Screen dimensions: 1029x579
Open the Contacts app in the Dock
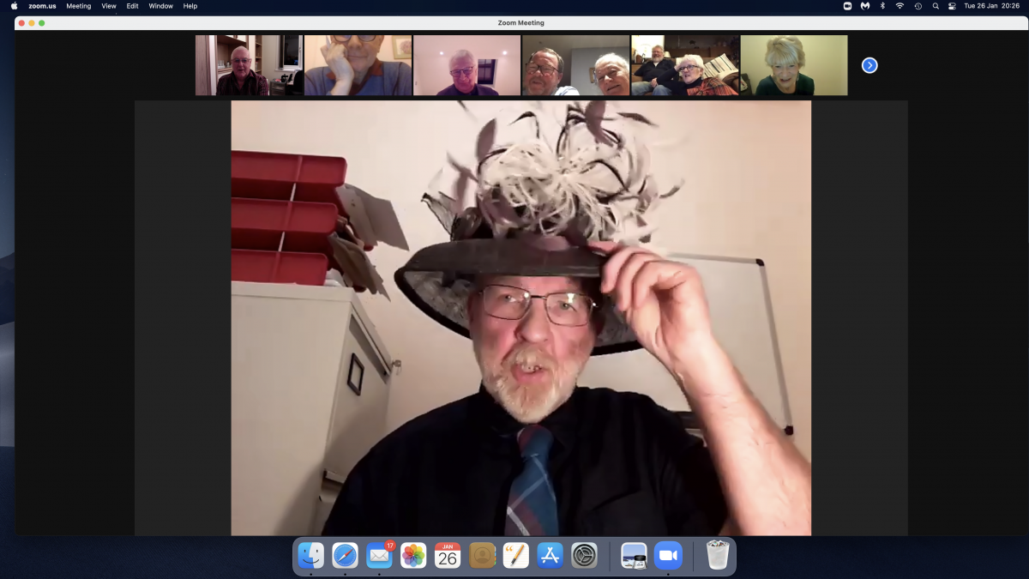click(483, 556)
